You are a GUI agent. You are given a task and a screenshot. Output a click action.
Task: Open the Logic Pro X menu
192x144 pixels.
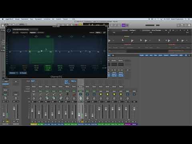[x=9, y=19]
